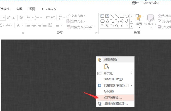Click 转换为 SmartArt button
The width and height of the screenshot is (171, 111).
click(81, 27)
